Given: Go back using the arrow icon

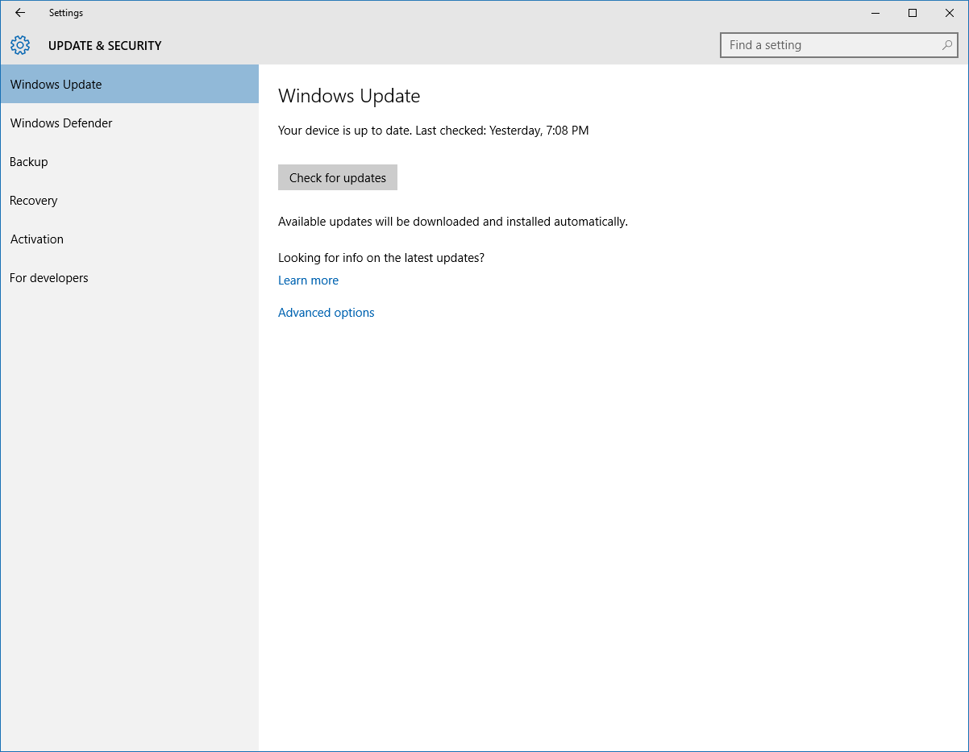Looking at the screenshot, I should tap(20, 13).
